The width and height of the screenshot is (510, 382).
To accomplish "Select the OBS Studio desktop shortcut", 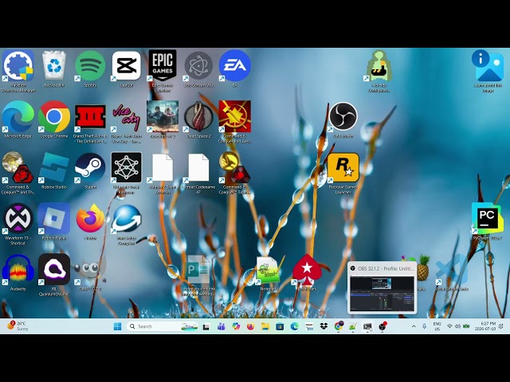I will 343,117.
